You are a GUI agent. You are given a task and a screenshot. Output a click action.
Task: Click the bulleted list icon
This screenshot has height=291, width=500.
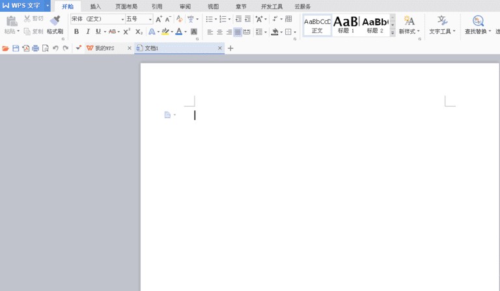[209, 19]
